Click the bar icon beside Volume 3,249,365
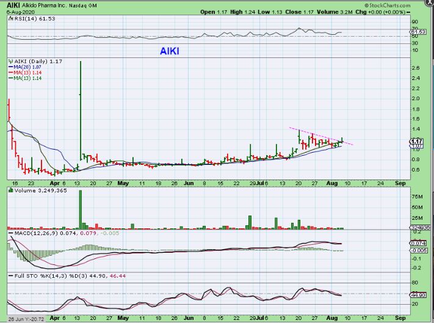This screenshot has height=323, width=434. [x=11, y=191]
